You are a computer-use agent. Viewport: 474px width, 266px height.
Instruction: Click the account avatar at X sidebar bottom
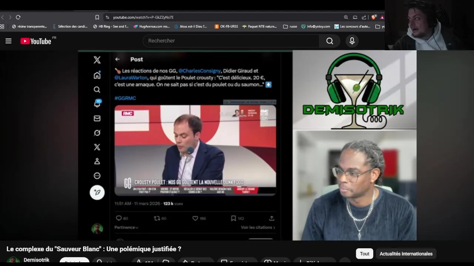coord(97,229)
